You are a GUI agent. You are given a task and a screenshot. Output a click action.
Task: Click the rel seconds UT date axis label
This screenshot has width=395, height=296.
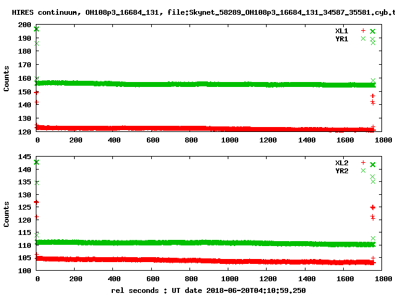point(209,290)
